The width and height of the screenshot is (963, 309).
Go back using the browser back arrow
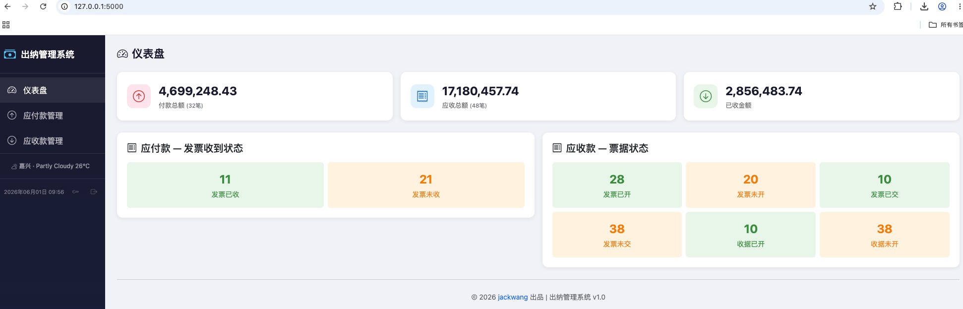[x=8, y=6]
